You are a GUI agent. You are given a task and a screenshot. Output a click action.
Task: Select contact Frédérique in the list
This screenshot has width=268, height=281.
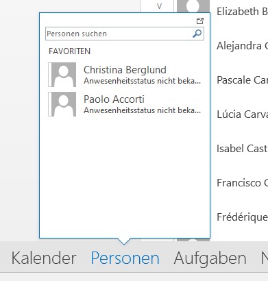coord(242,217)
